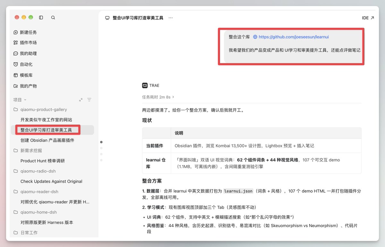Click the learnui 仓库 table cell
Image resolution: width=385 pixels, height=247 pixels.
[x=157, y=163]
